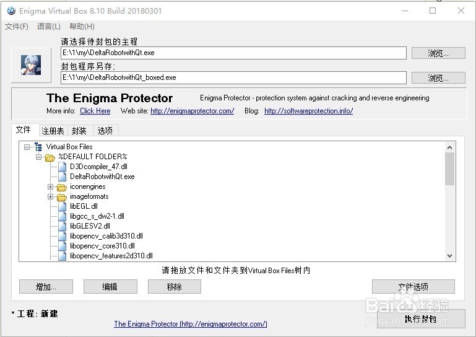
Task: Select DeltaRobotwithQt.exe in the tree
Action: pyautogui.click(x=102, y=177)
